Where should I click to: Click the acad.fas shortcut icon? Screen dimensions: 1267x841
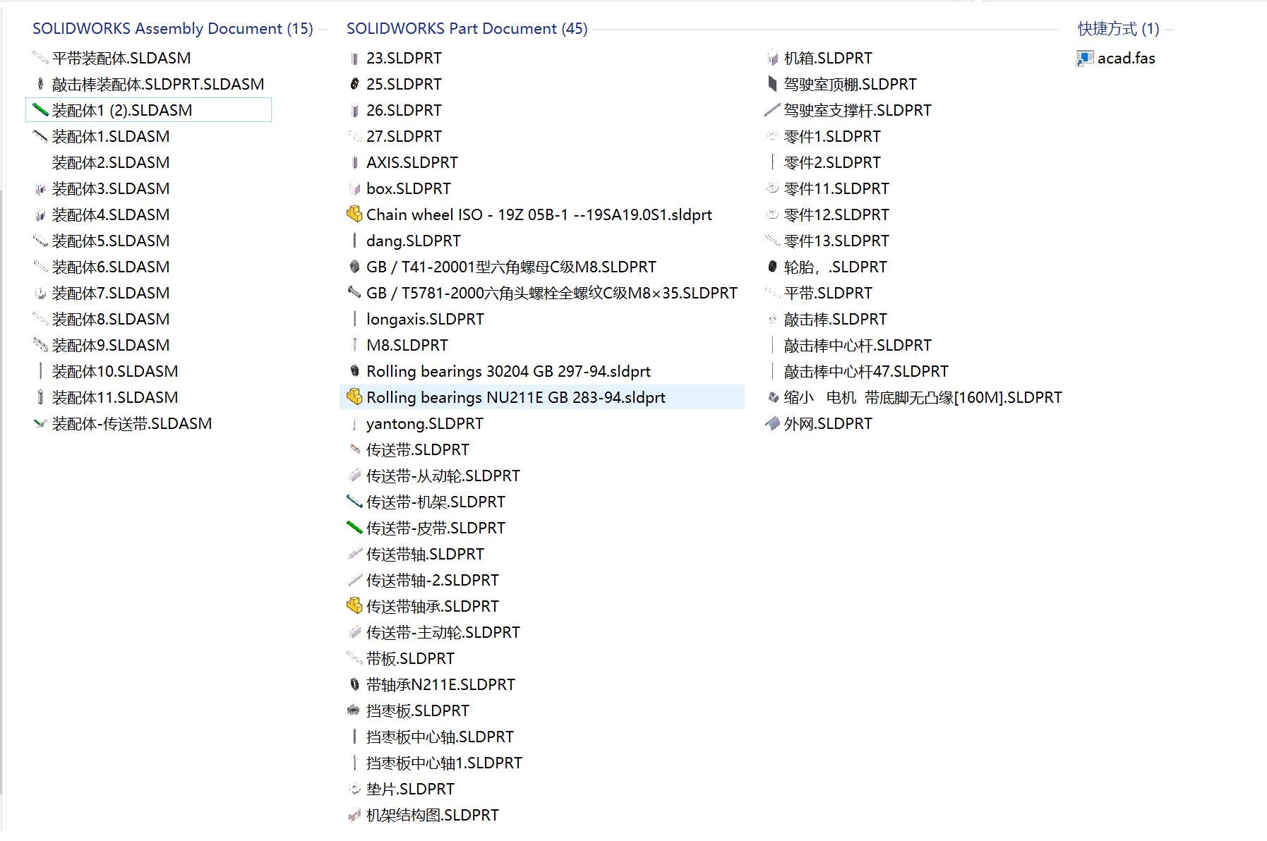(x=1085, y=58)
